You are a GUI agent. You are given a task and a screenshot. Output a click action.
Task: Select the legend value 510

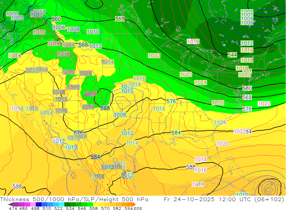point(47,208)
